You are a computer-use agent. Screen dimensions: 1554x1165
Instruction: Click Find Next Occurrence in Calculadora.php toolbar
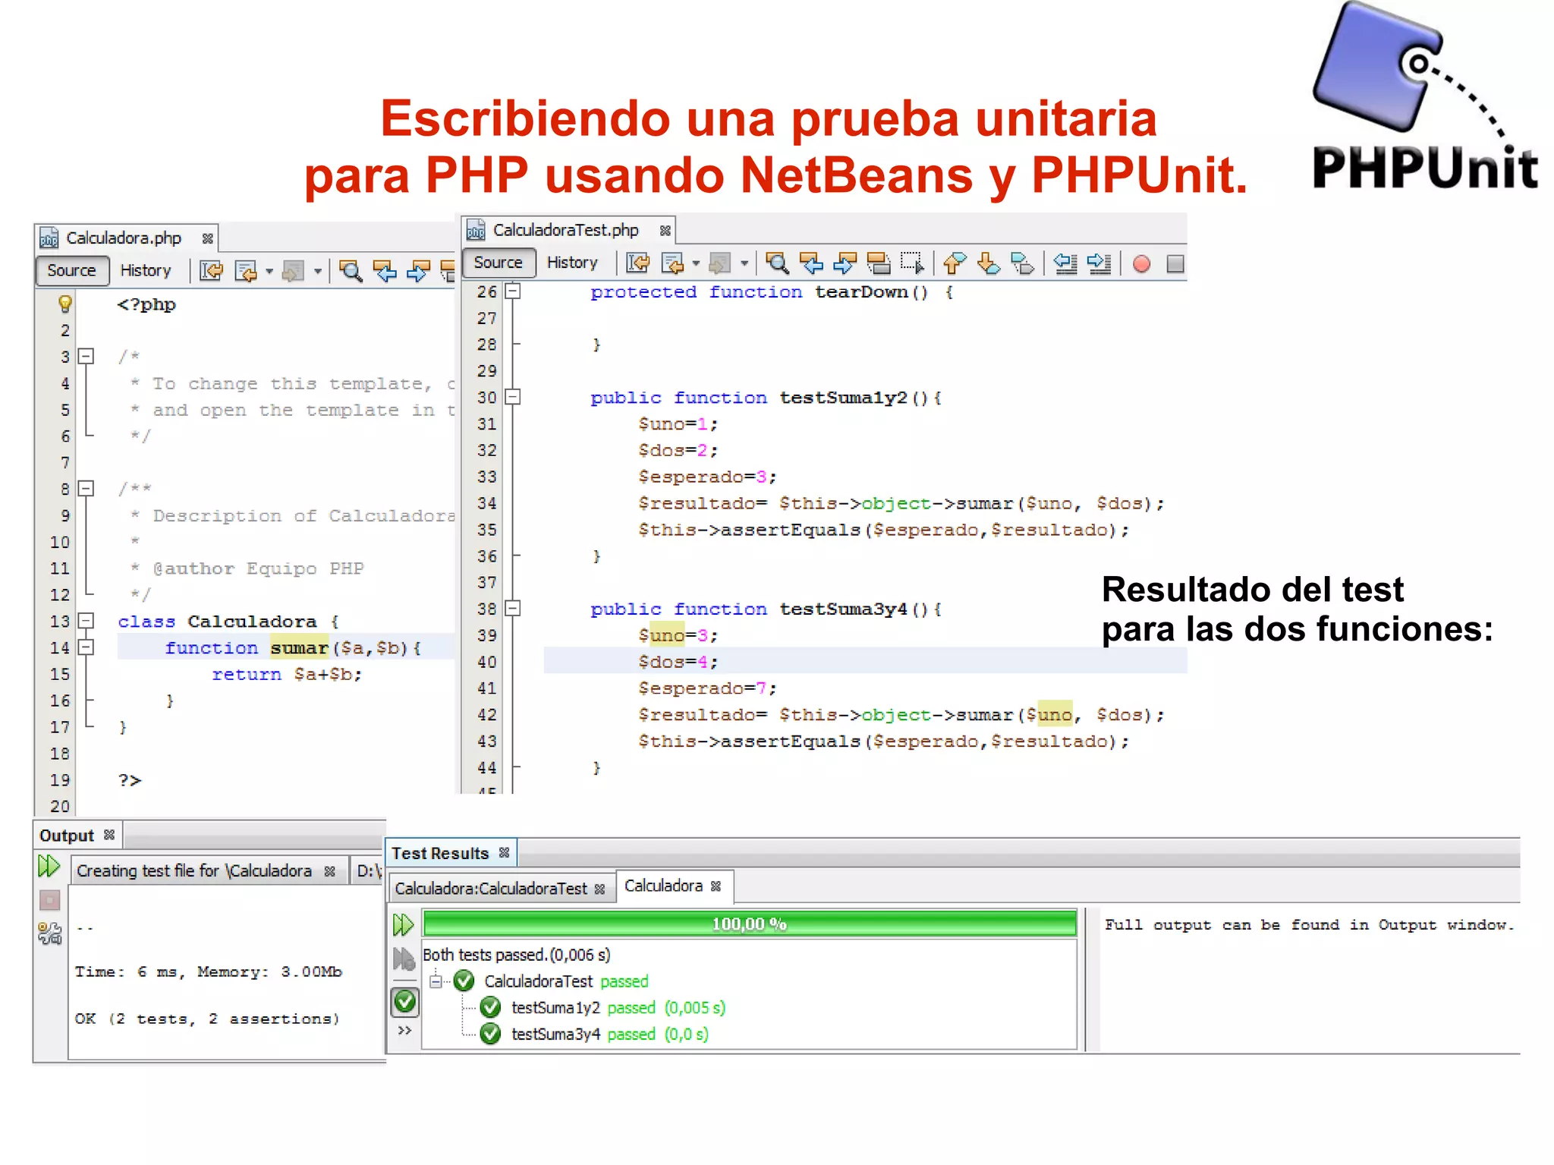click(417, 271)
